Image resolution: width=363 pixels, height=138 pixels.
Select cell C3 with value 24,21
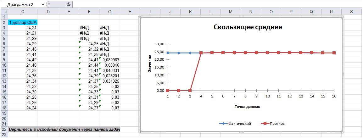[x=23, y=28]
